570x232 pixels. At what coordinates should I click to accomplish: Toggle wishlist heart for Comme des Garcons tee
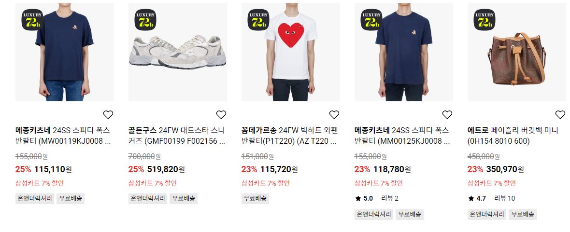(334, 115)
